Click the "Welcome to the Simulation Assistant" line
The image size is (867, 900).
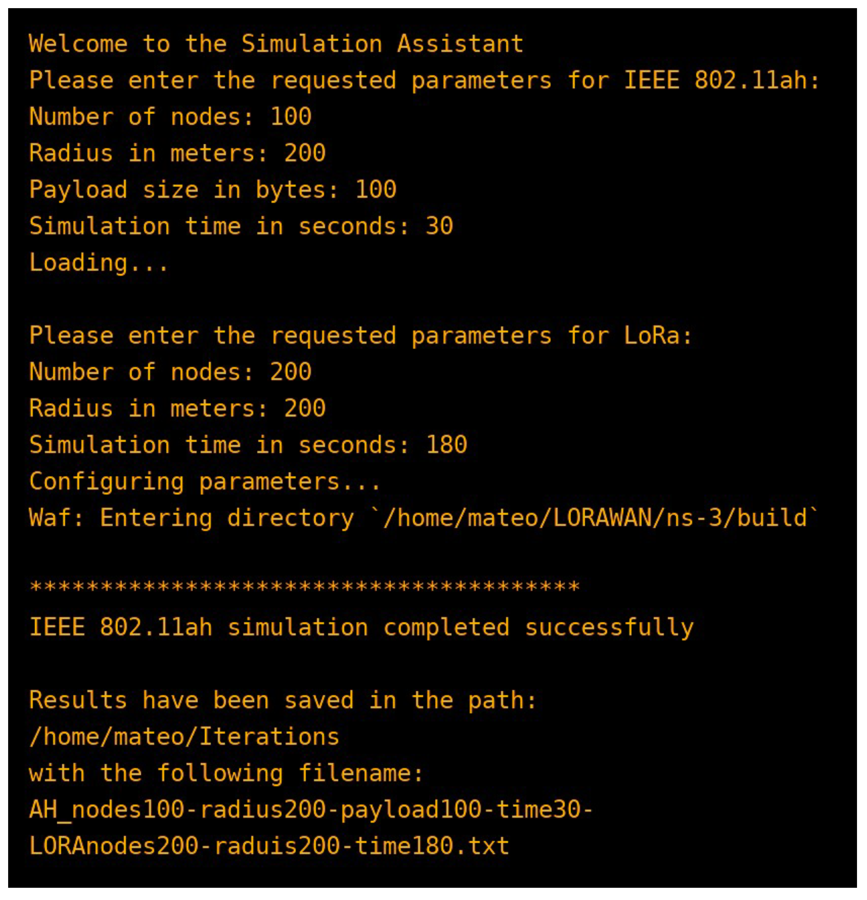point(276,44)
